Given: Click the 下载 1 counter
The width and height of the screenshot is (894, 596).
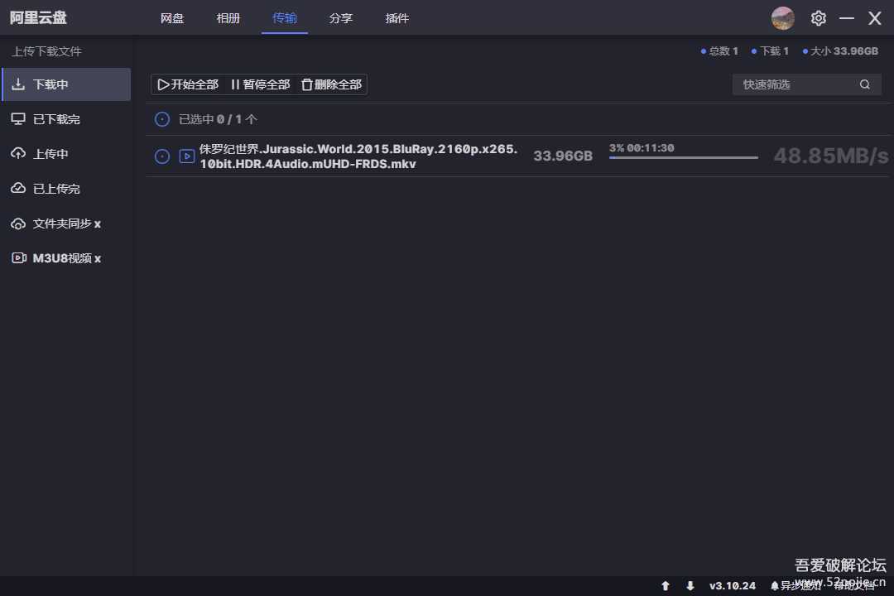Looking at the screenshot, I should 771,51.
